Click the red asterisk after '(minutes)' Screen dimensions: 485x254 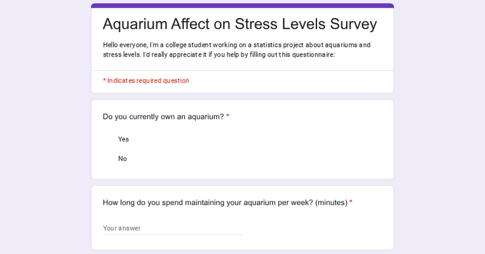click(351, 202)
